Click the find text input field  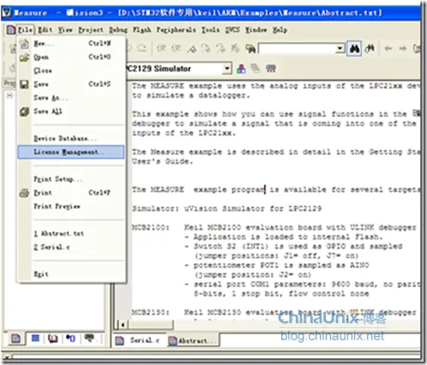coord(298,49)
